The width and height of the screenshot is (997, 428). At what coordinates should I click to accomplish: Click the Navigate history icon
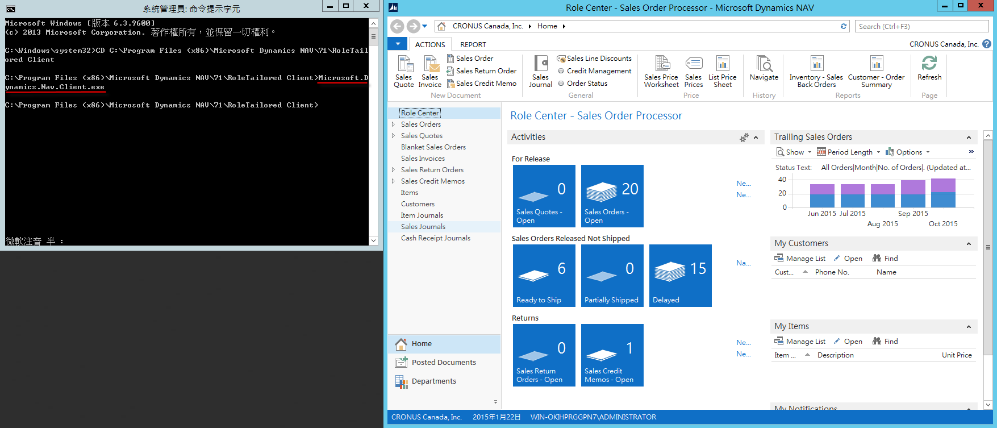pyautogui.click(x=764, y=68)
